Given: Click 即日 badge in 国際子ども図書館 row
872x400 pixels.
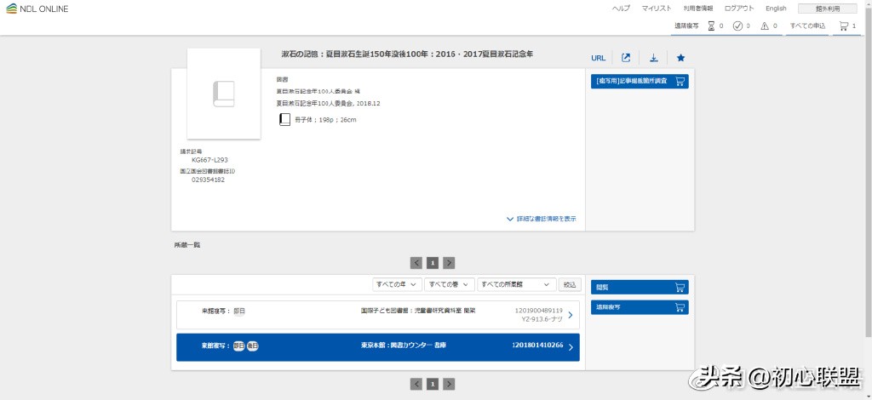Looking at the screenshot, I should [239, 311].
